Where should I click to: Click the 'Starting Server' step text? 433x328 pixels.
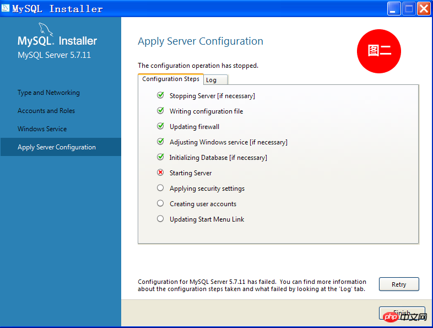191,173
